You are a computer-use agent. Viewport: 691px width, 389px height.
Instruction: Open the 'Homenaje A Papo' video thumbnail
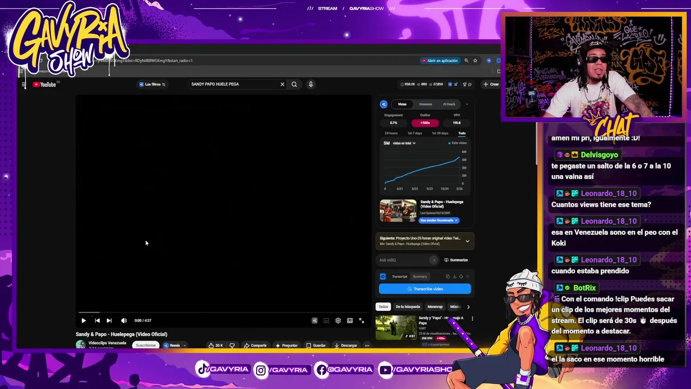pyautogui.click(x=397, y=327)
